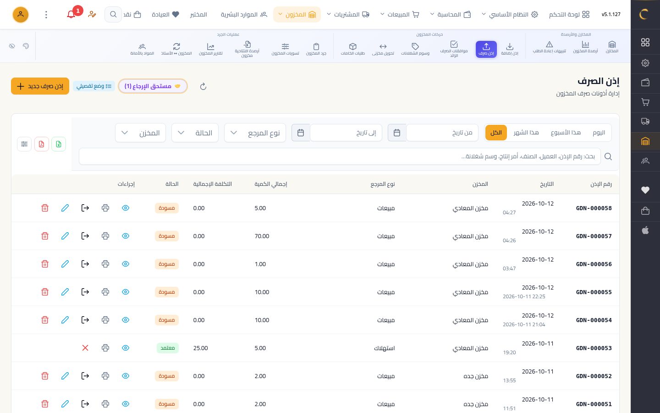660x413 pixels.
Task: Expand the المحاسبة top menu
Action: pyautogui.click(x=450, y=15)
